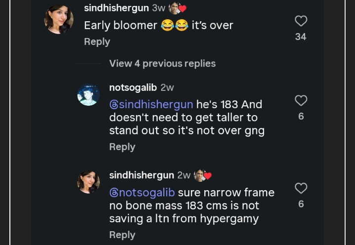Viewport: 355px width, 245px height.
Task: Like notsogalib's reply about 183
Action: pos(301,100)
